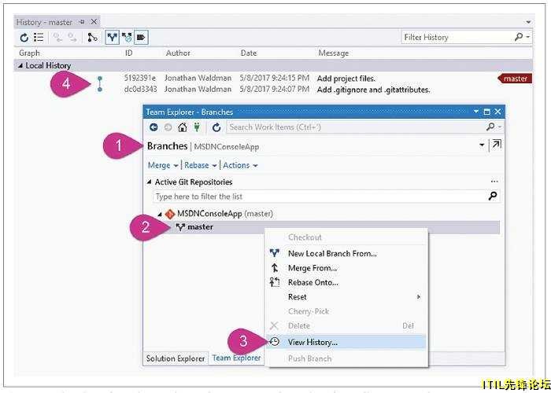This screenshot has height=393, width=551.
Task: Click the Filter History magnifier icon
Action: click(518, 36)
